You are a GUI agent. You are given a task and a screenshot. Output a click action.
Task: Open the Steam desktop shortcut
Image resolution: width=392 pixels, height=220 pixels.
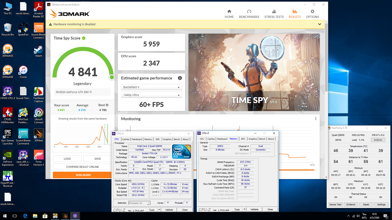(x=39, y=51)
